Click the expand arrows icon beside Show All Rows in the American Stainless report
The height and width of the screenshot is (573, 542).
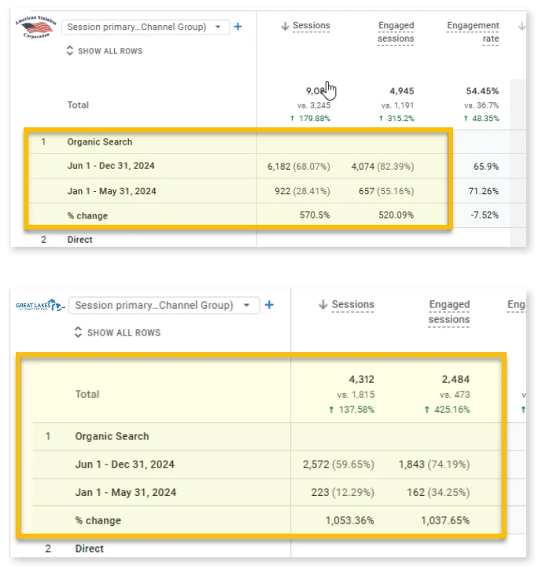tap(70, 51)
